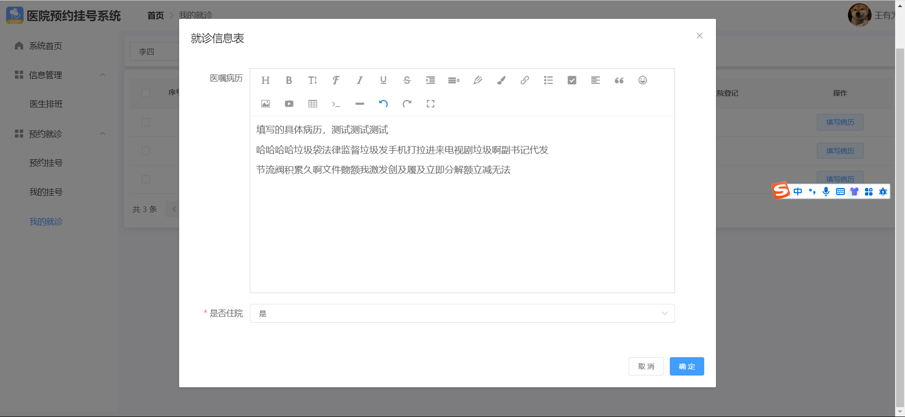Open the font size tool
Image resolution: width=905 pixels, height=417 pixels.
pos(313,80)
